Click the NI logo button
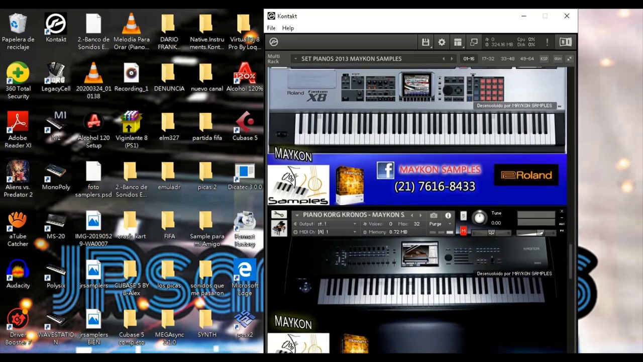Image resolution: width=643 pixels, height=362 pixels. (566, 42)
